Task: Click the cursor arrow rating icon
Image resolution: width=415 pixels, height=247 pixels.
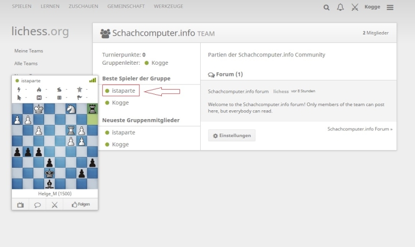Action: pos(19,98)
